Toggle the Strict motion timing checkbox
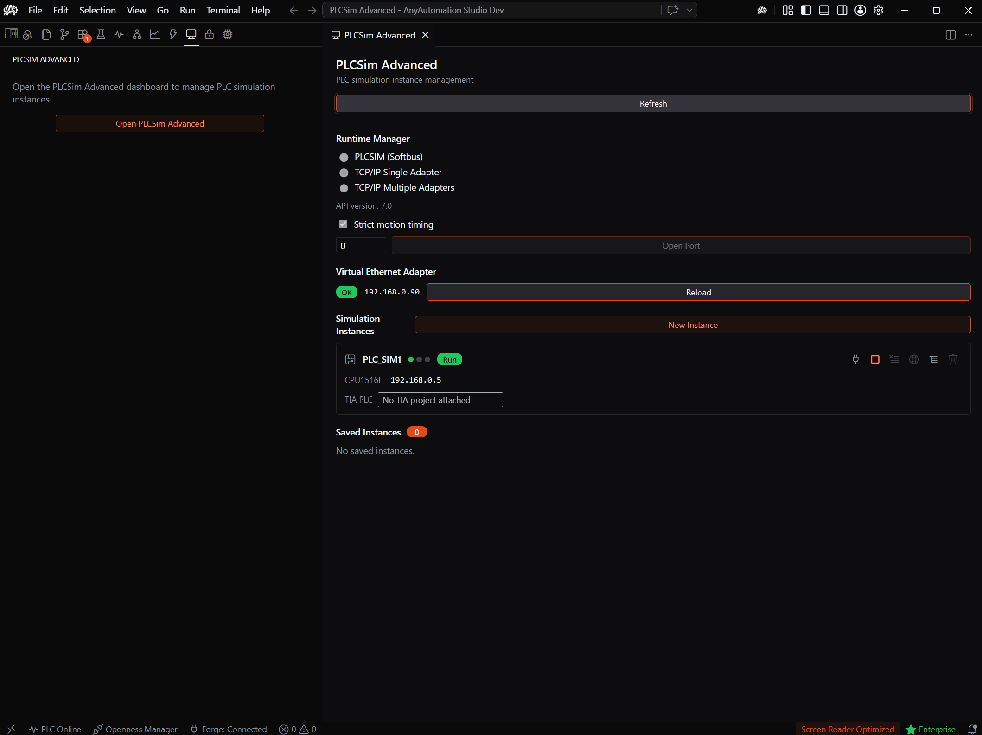982x735 pixels. (343, 224)
